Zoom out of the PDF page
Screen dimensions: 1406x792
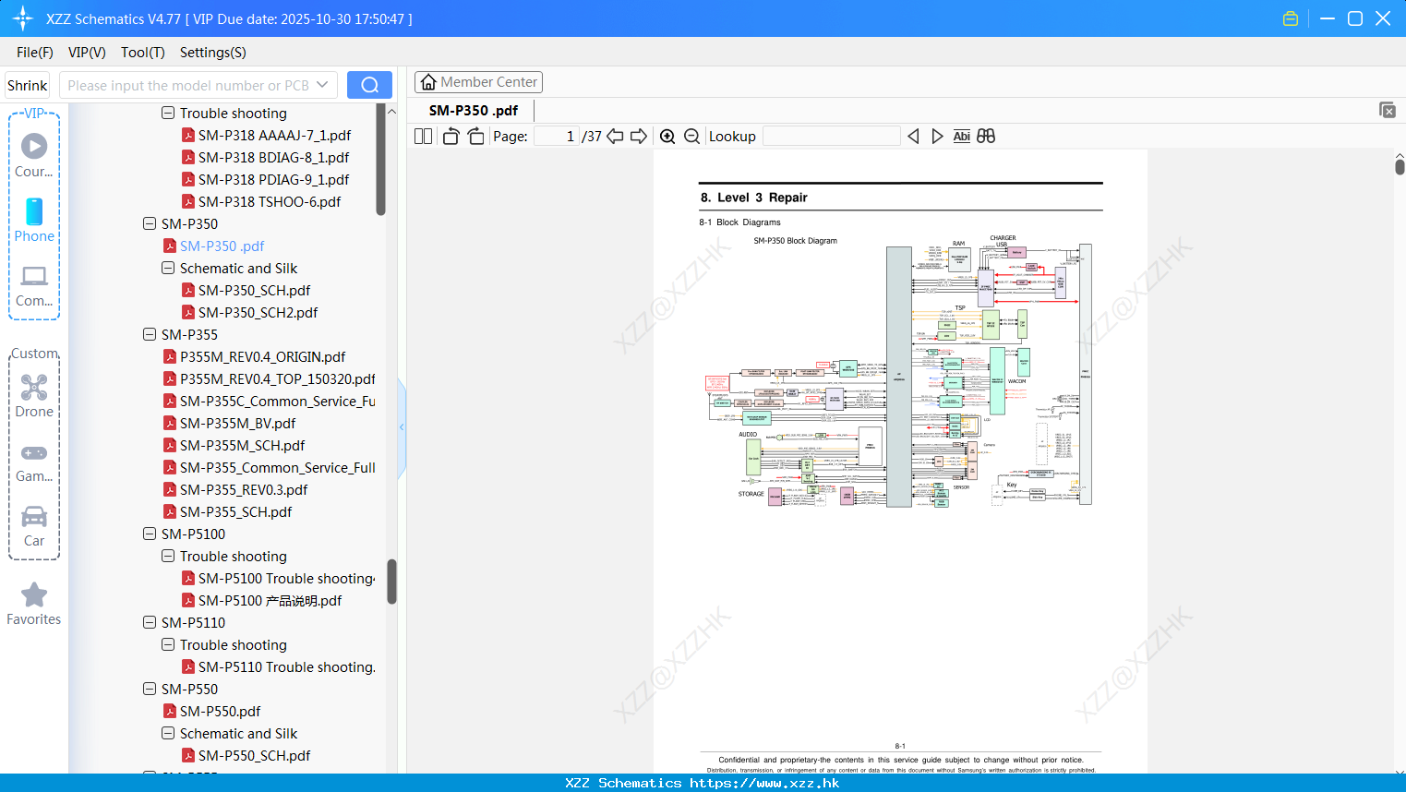click(x=692, y=137)
